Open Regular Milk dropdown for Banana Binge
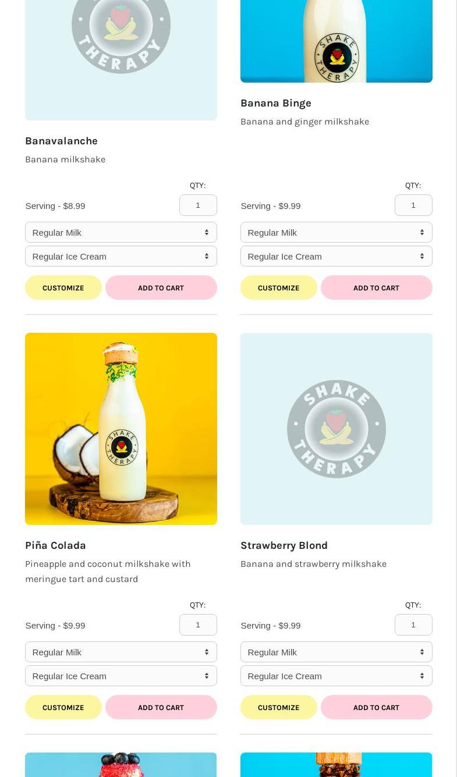The width and height of the screenshot is (457, 777). [x=336, y=232]
